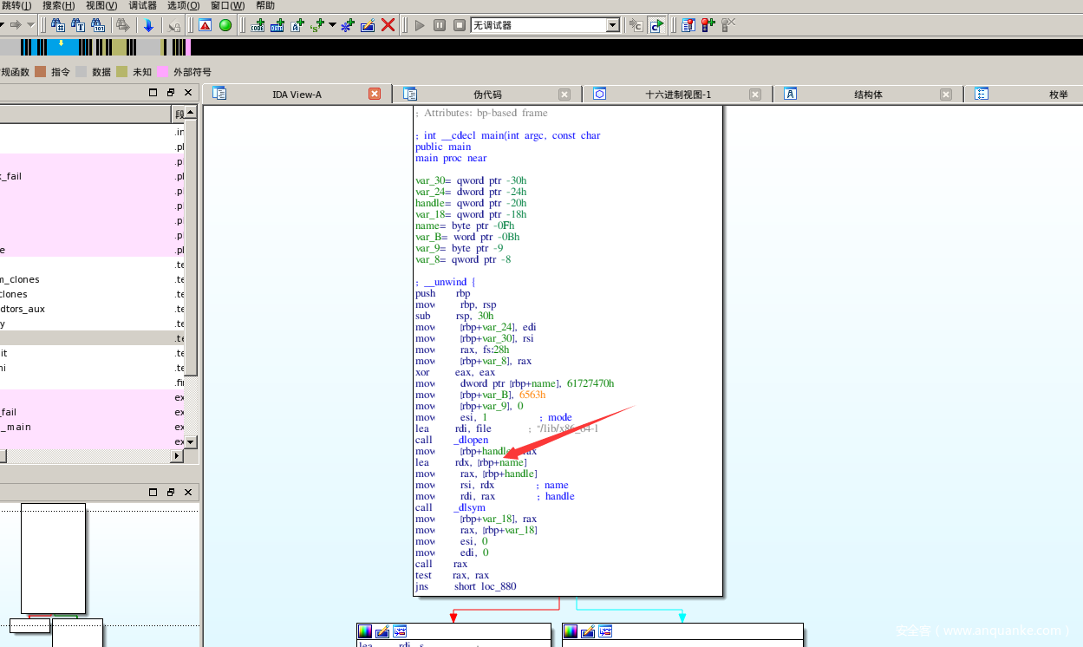Open the 搜索(H) menu

[x=58, y=6]
